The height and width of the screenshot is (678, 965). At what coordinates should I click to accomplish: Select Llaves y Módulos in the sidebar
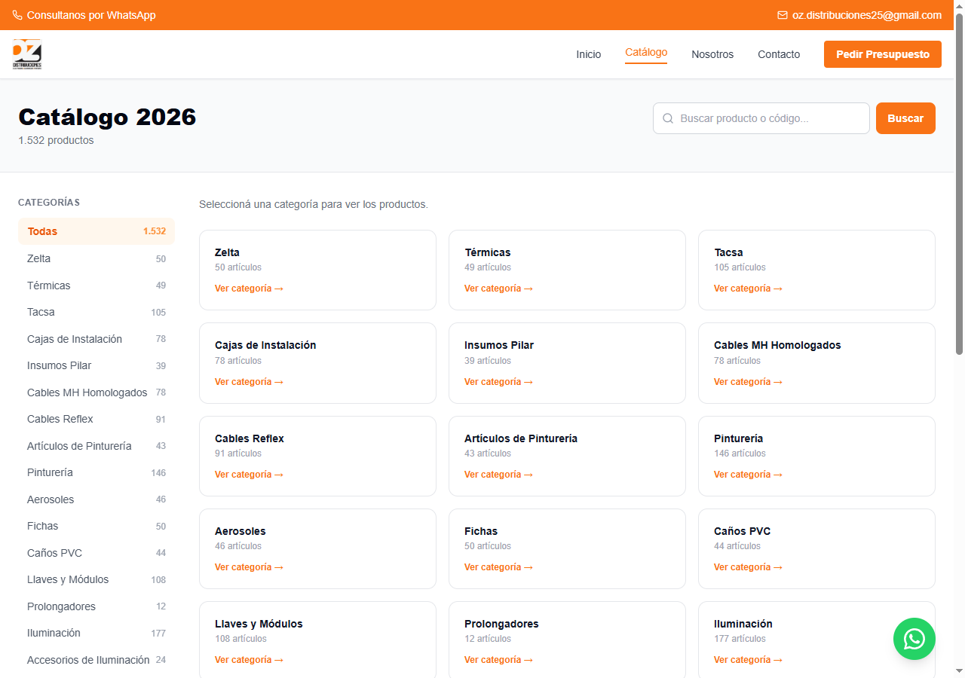96,579
